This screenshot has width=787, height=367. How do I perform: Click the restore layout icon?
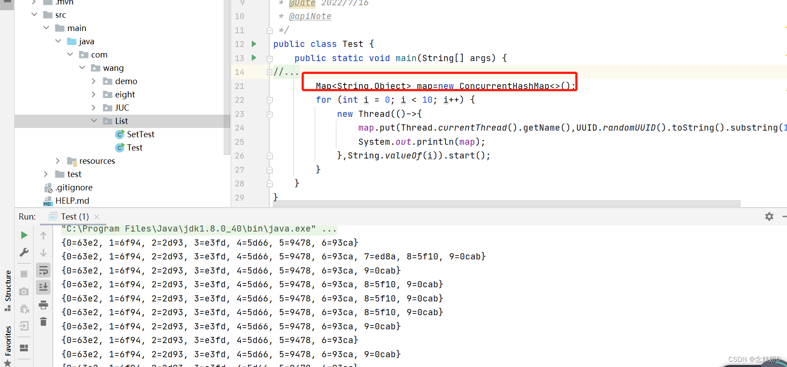[24, 348]
